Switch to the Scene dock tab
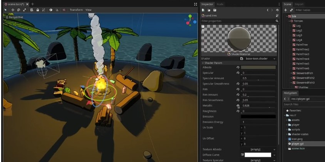This screenshot has width=325, height=162. (x=288, y=4)
